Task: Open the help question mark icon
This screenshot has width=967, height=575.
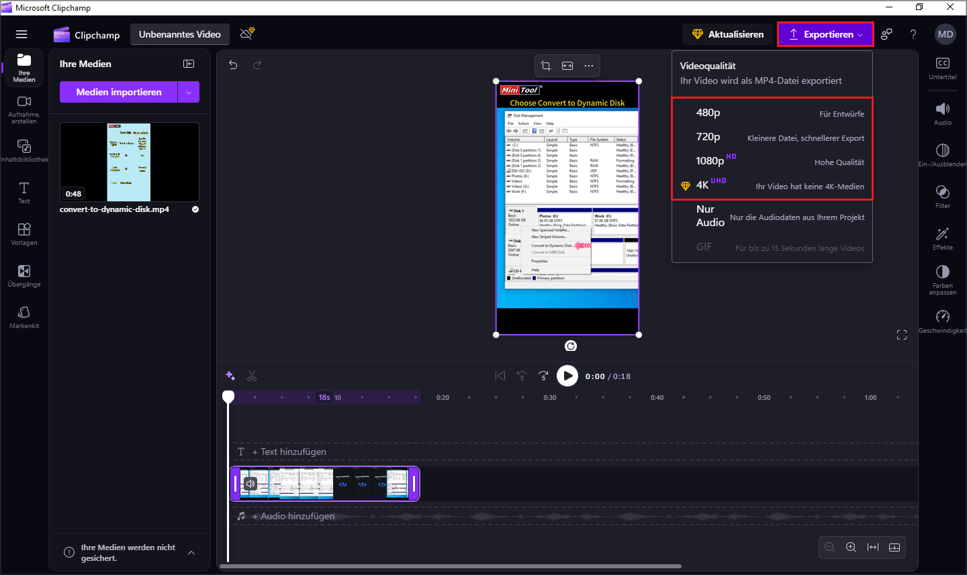Action: 913,34
